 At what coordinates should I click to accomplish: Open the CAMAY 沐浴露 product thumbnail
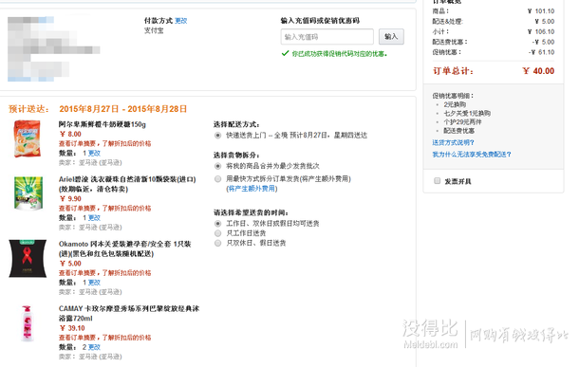coord(28,323)
